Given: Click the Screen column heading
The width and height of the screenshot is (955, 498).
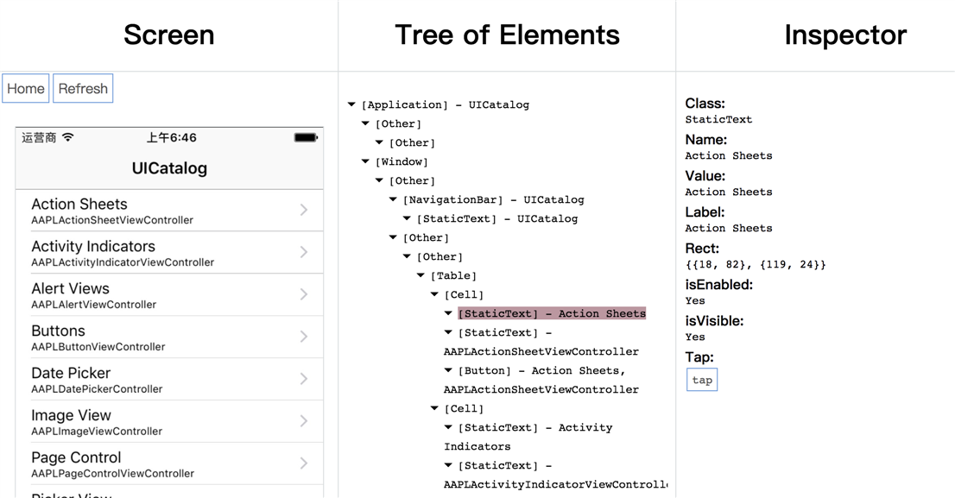Looking at the screenshot, I should click(168, 35).
